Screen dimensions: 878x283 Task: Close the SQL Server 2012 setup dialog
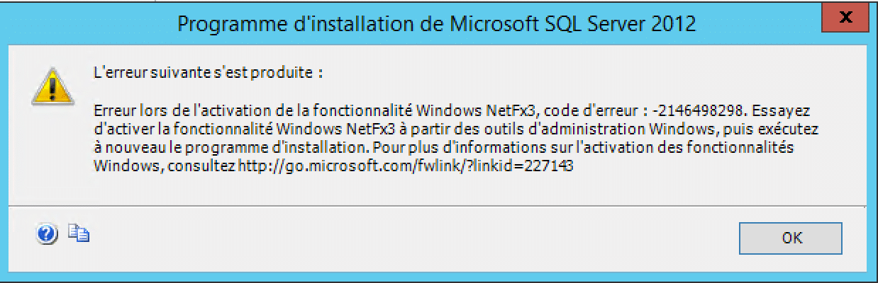tap(845, 16)
